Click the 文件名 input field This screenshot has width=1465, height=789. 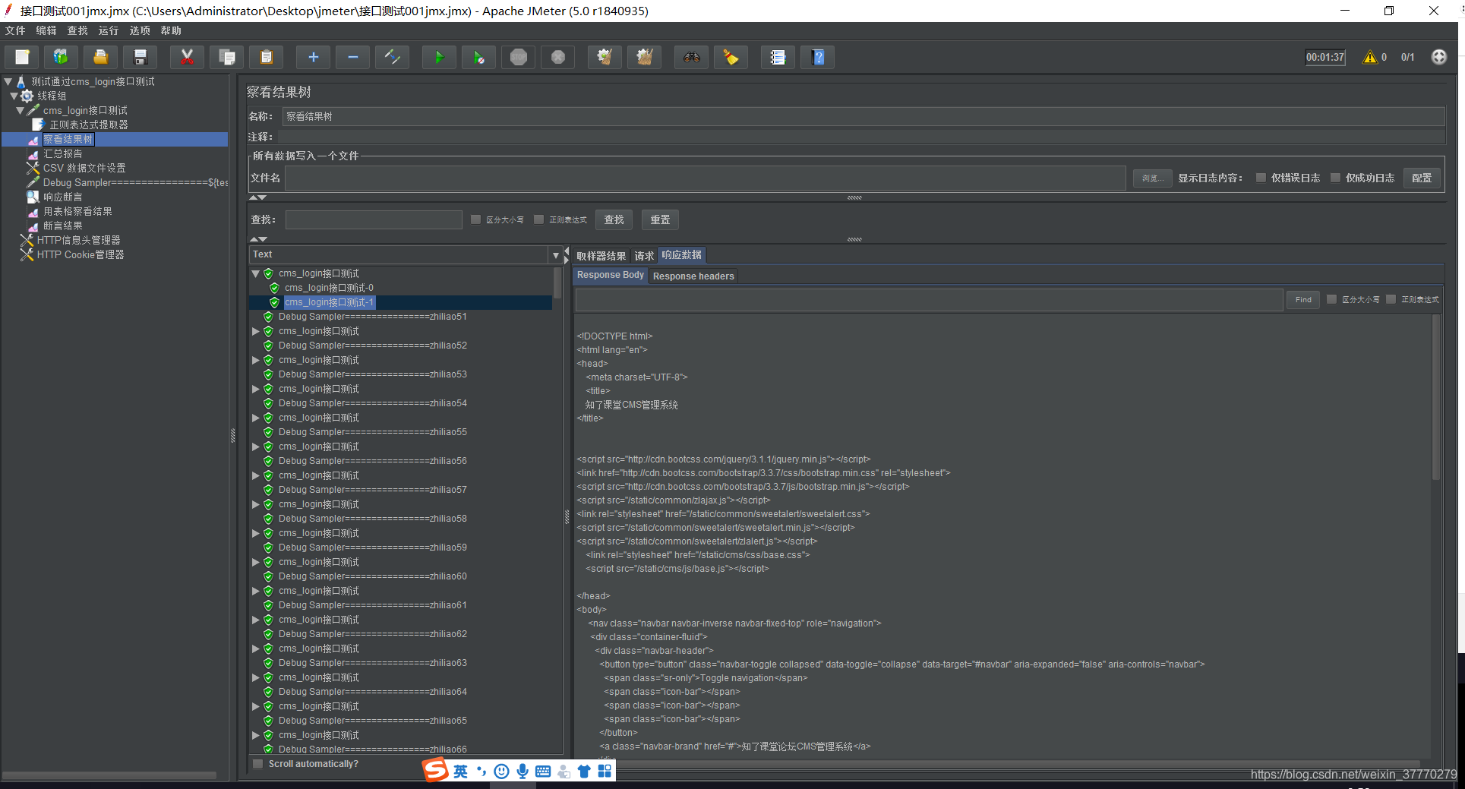point(705,178)
